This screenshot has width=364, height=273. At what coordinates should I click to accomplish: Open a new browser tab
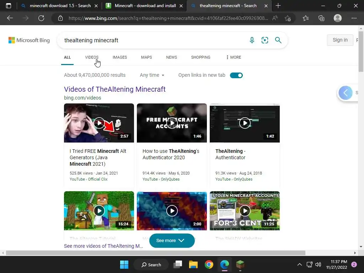pos(278,6)
